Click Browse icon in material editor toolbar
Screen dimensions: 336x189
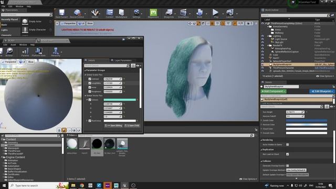pyautogui.click(x=9, y=52)
